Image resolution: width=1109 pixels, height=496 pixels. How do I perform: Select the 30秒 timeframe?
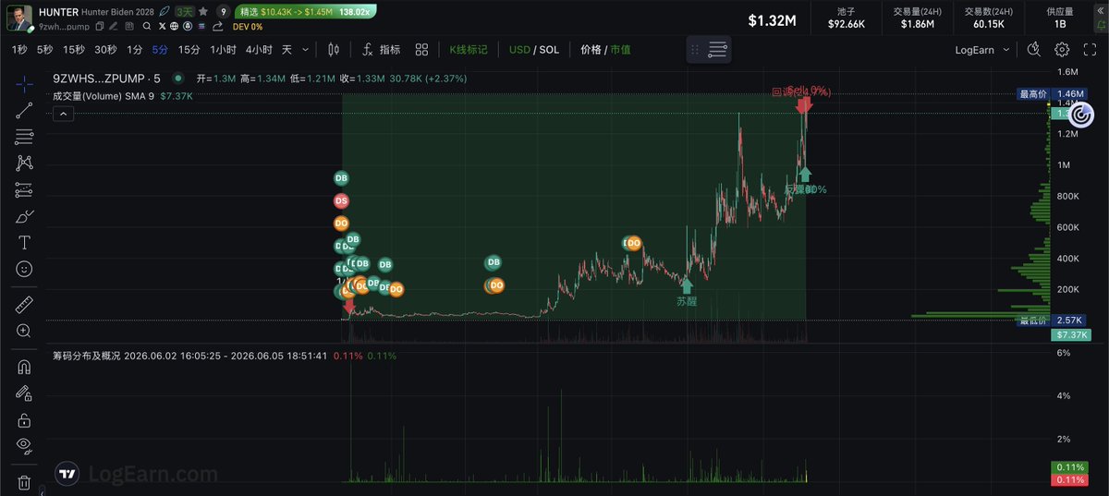coord(105,50)
